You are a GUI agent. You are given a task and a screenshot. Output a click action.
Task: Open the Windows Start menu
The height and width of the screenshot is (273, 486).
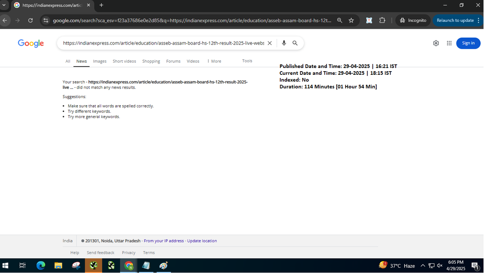point(6,266)
